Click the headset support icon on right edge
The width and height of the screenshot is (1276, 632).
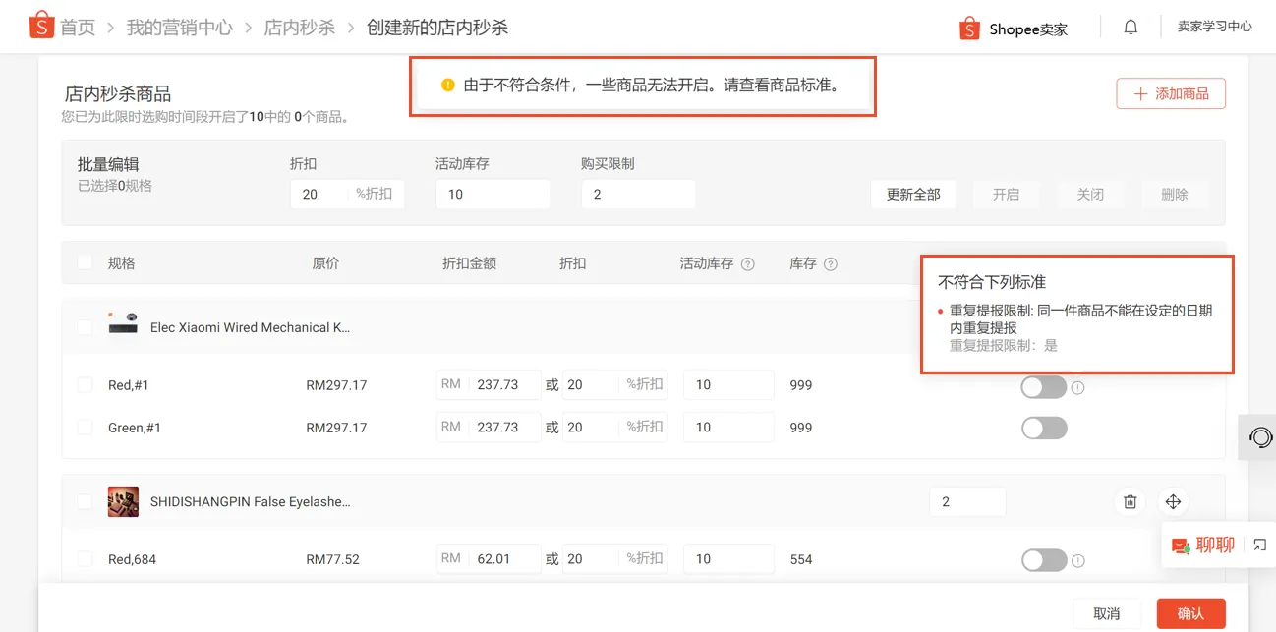1261,437
